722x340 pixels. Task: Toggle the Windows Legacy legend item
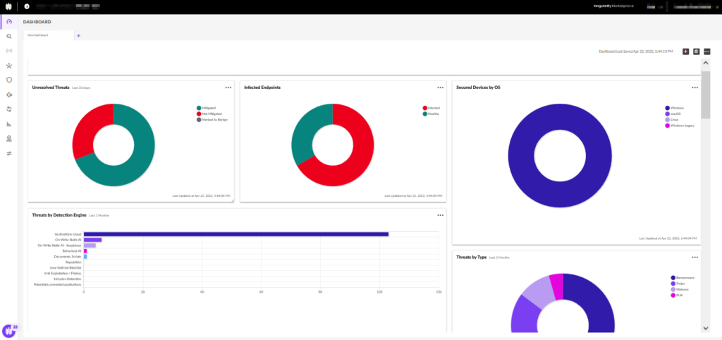tap(680, 126)
